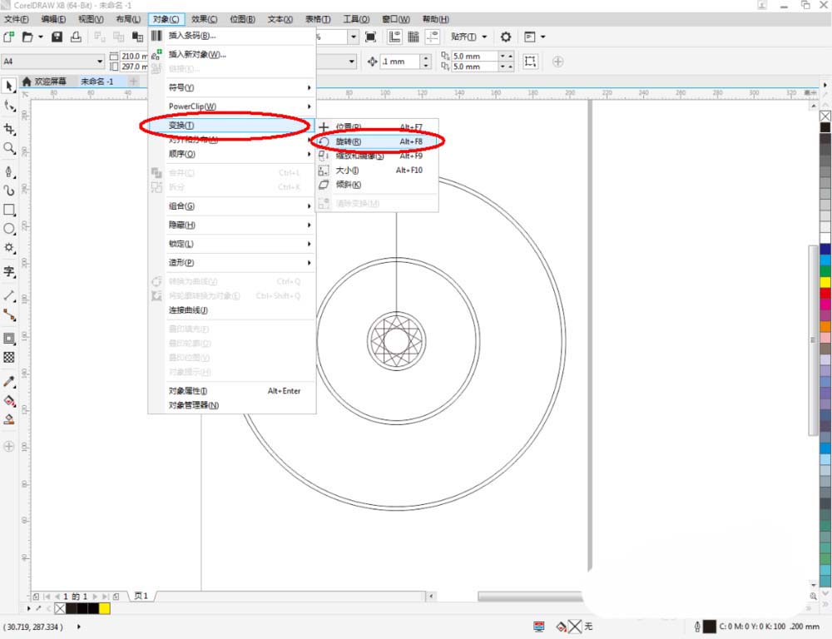Image resolution: width=832 pixels, height=639 pixels.
Task: Pick the yellow swatch in document palette
Action: pyautogui.click(x=105, y=609)
